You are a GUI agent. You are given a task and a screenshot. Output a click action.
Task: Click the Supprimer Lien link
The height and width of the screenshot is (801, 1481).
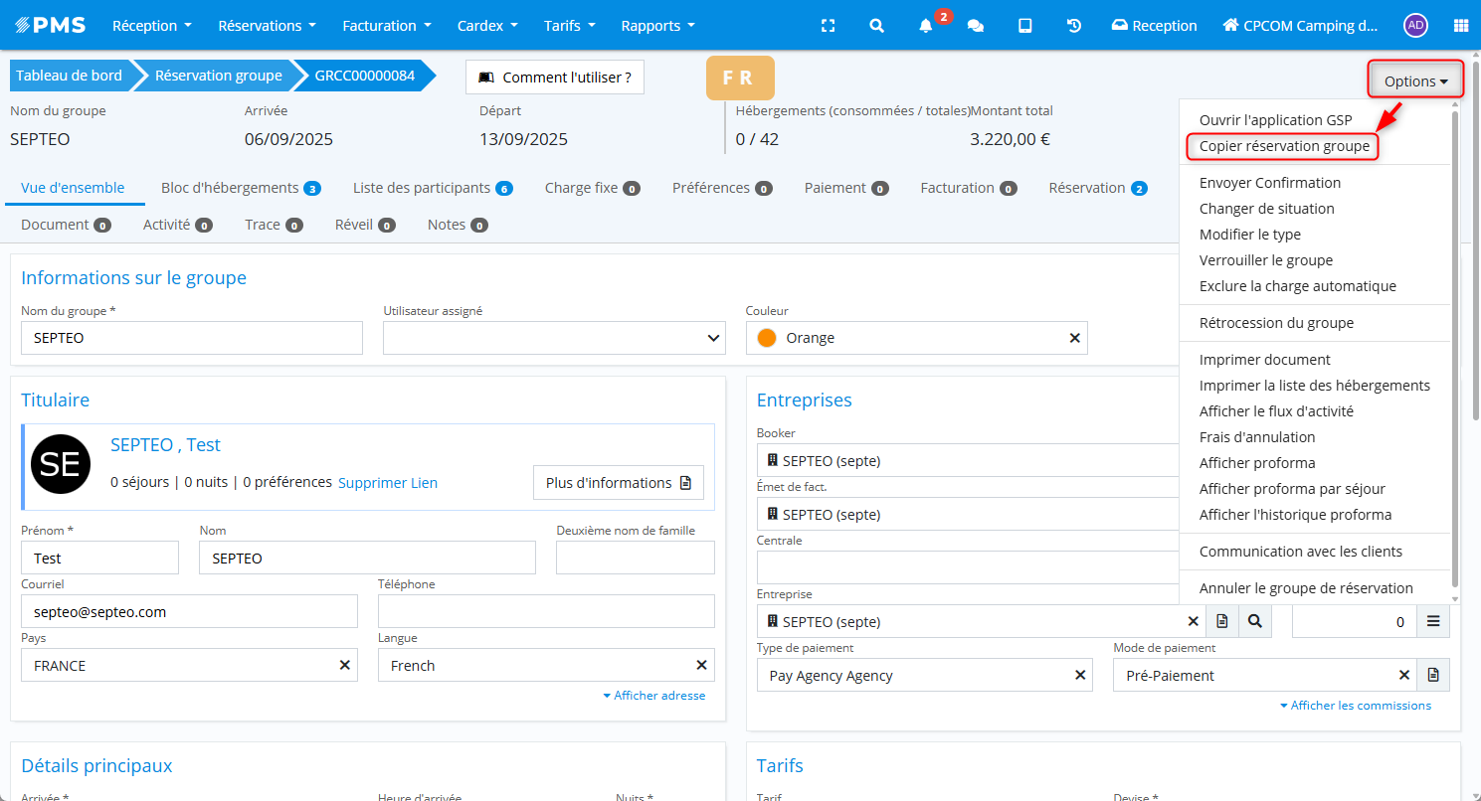tap(388, 483)
